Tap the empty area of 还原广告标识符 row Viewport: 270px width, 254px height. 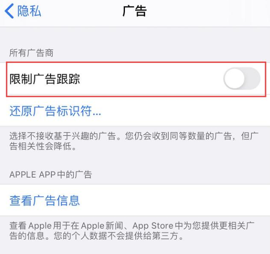tap(184, 111)
